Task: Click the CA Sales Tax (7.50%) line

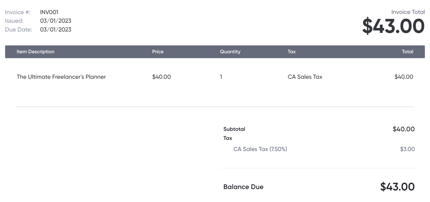Action: pyautogui.click(x=260, y=149)
